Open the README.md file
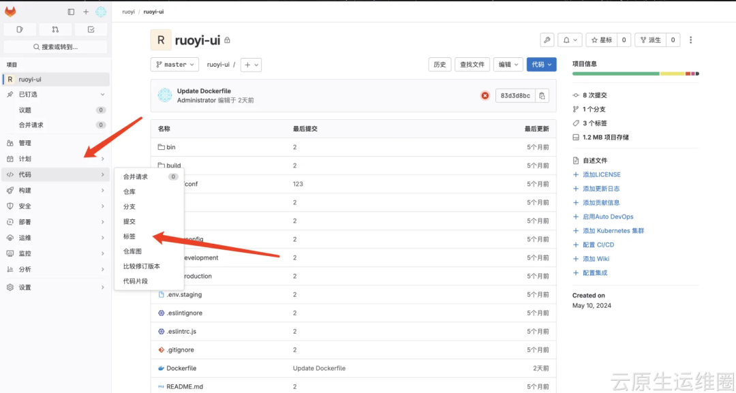736x393 pixels. 185,387
